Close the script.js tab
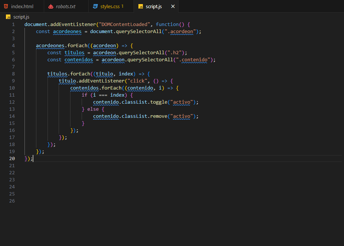This screenshot has height=246, width=344. (173, 6)
